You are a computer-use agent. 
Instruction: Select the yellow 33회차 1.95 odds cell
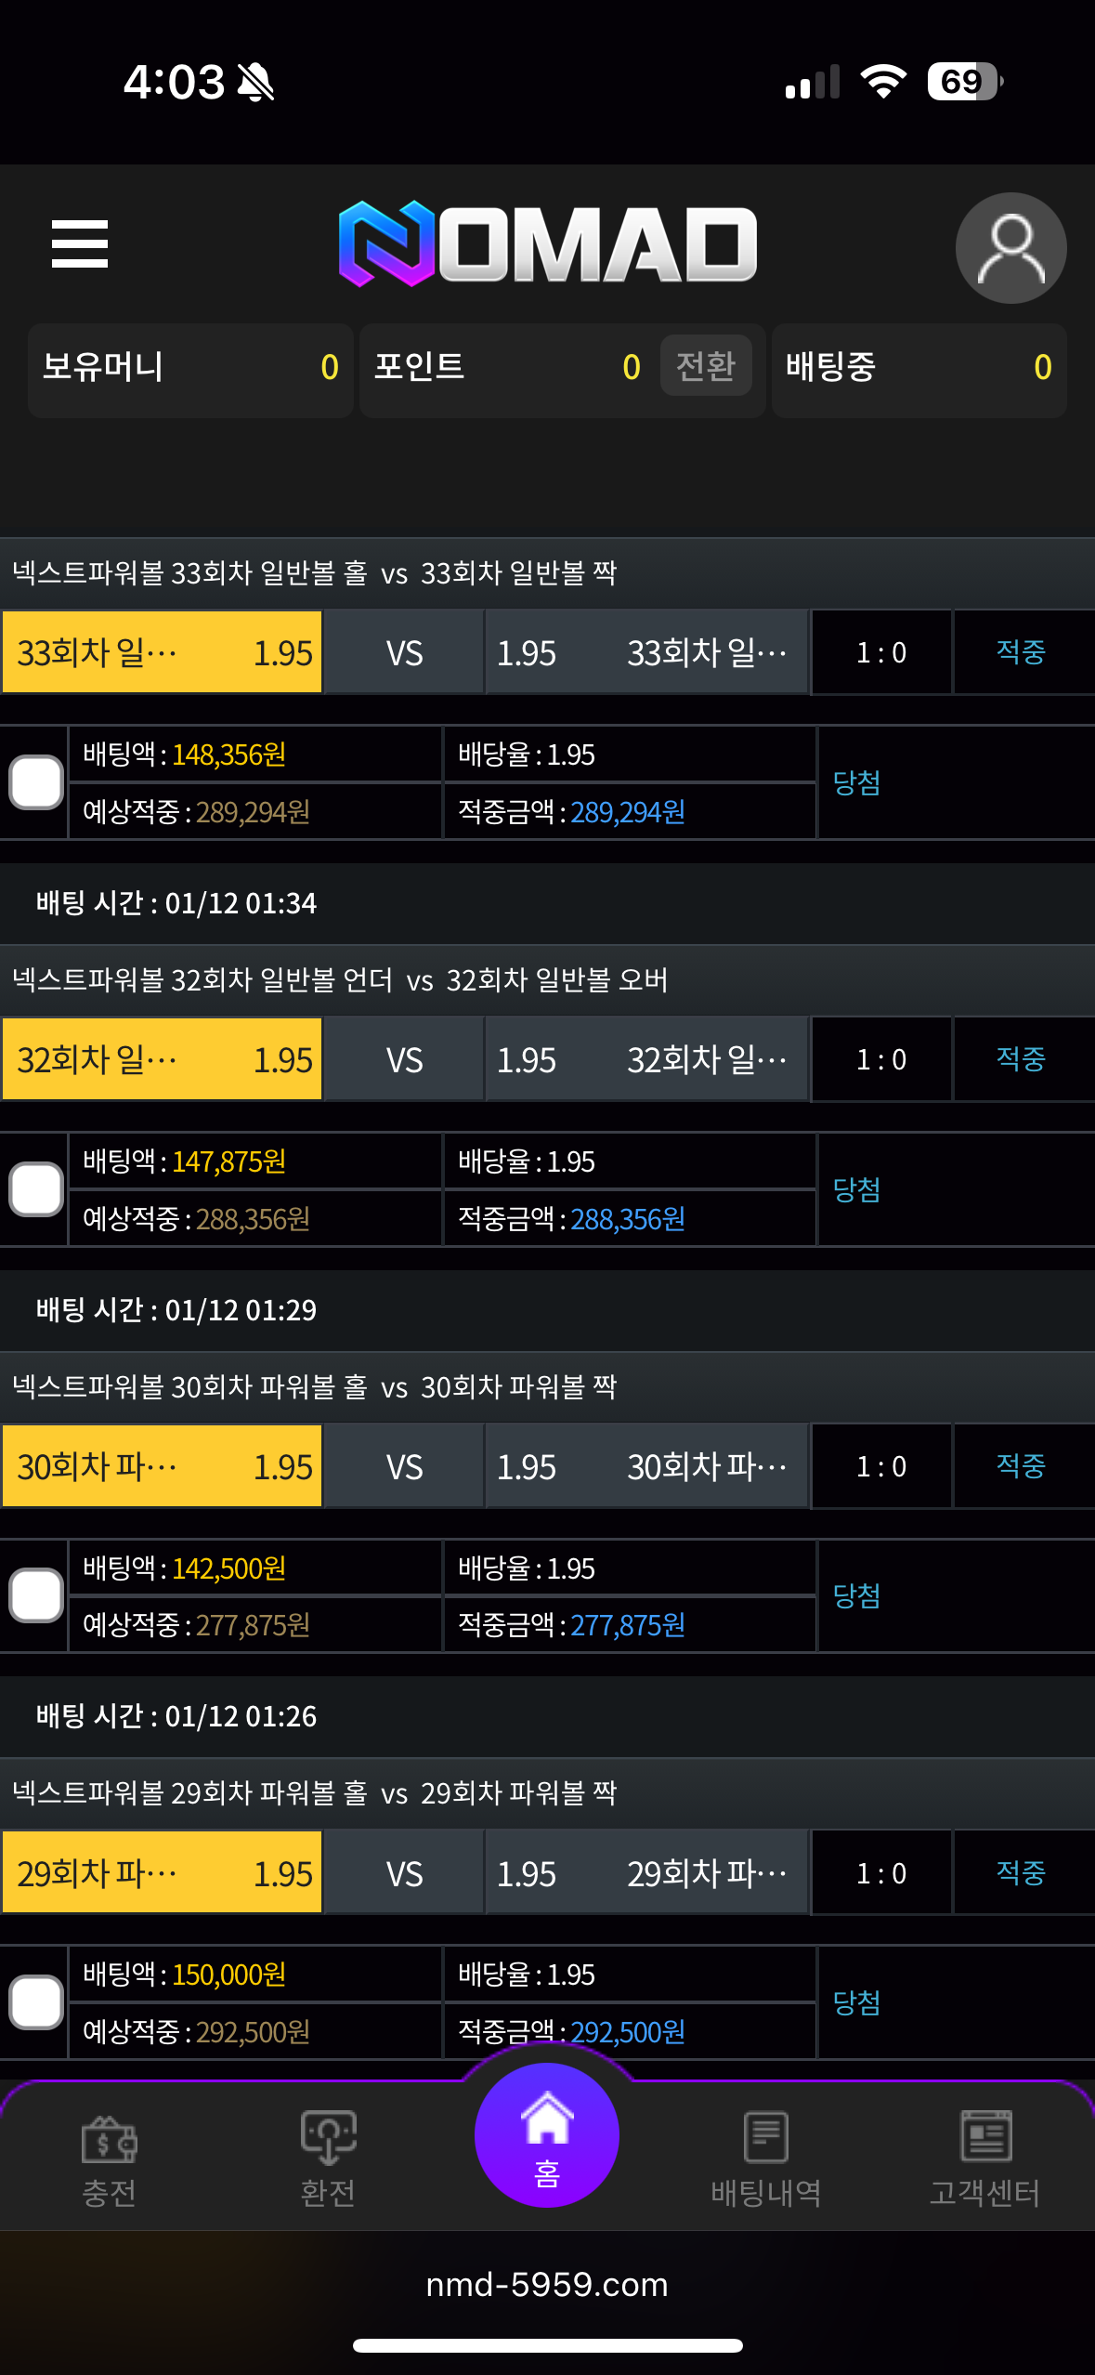click(163, 652)
